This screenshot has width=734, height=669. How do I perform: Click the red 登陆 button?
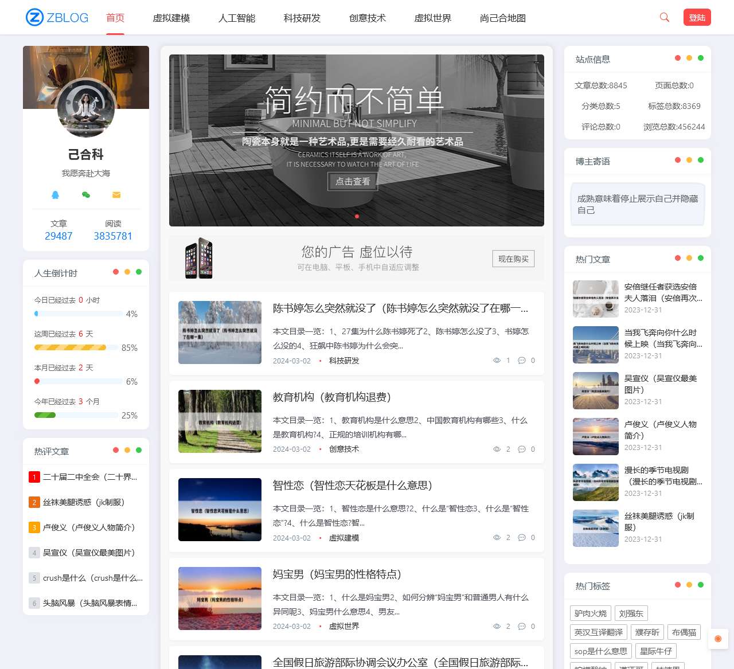click(697, 17)
